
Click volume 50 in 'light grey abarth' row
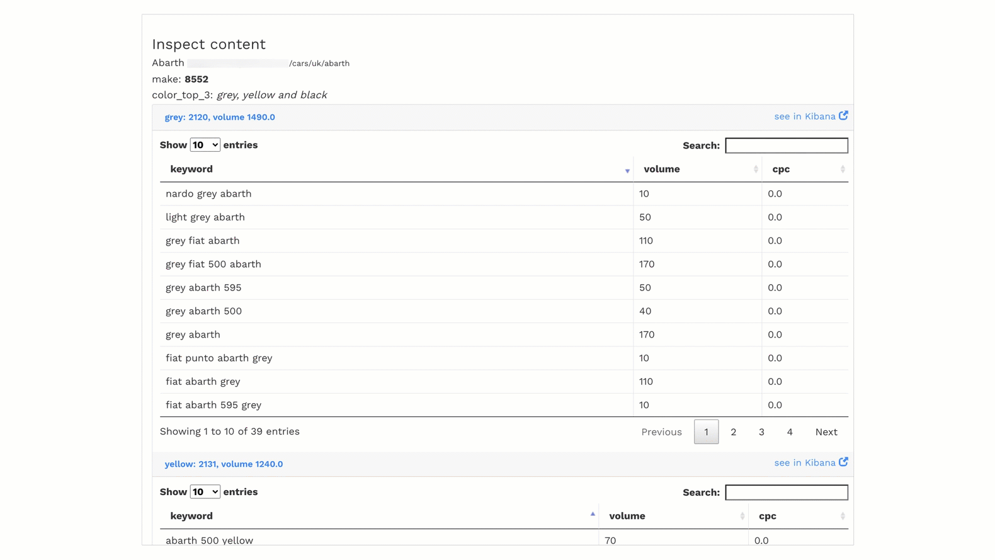point(645,217)
